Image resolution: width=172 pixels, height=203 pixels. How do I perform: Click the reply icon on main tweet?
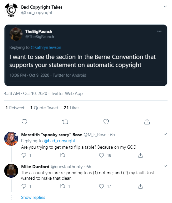(24, 122)
